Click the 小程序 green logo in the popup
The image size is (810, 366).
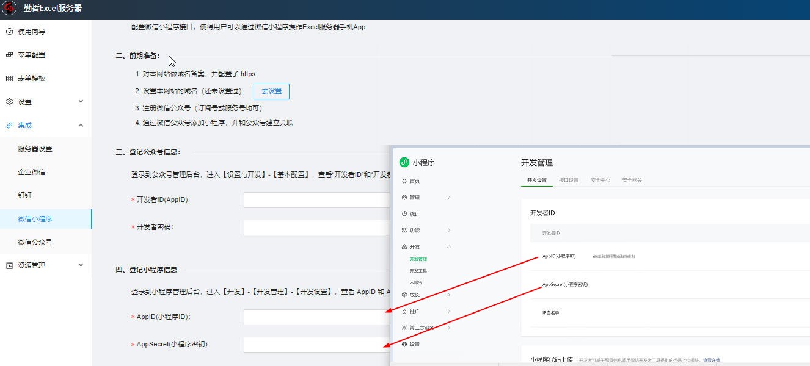pyautogui.click(x=404, y=162)
